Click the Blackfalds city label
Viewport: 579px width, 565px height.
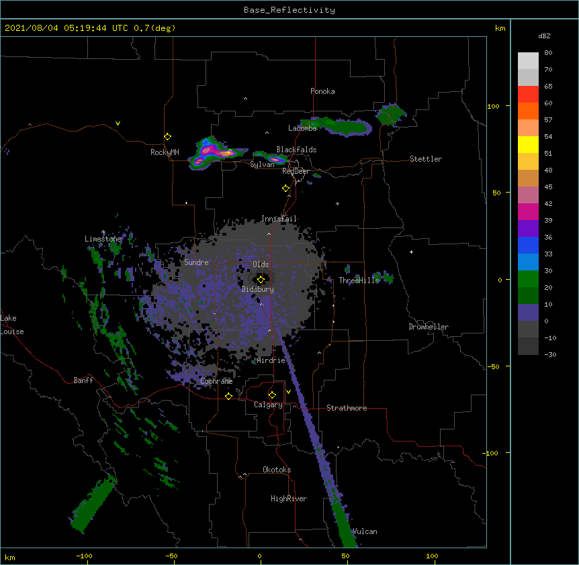tap(296, 150)
